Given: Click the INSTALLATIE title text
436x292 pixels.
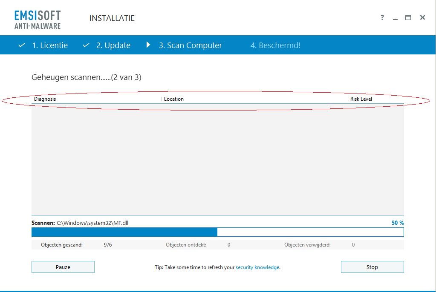Looking at the screenshot, I should tap(112, 18).
